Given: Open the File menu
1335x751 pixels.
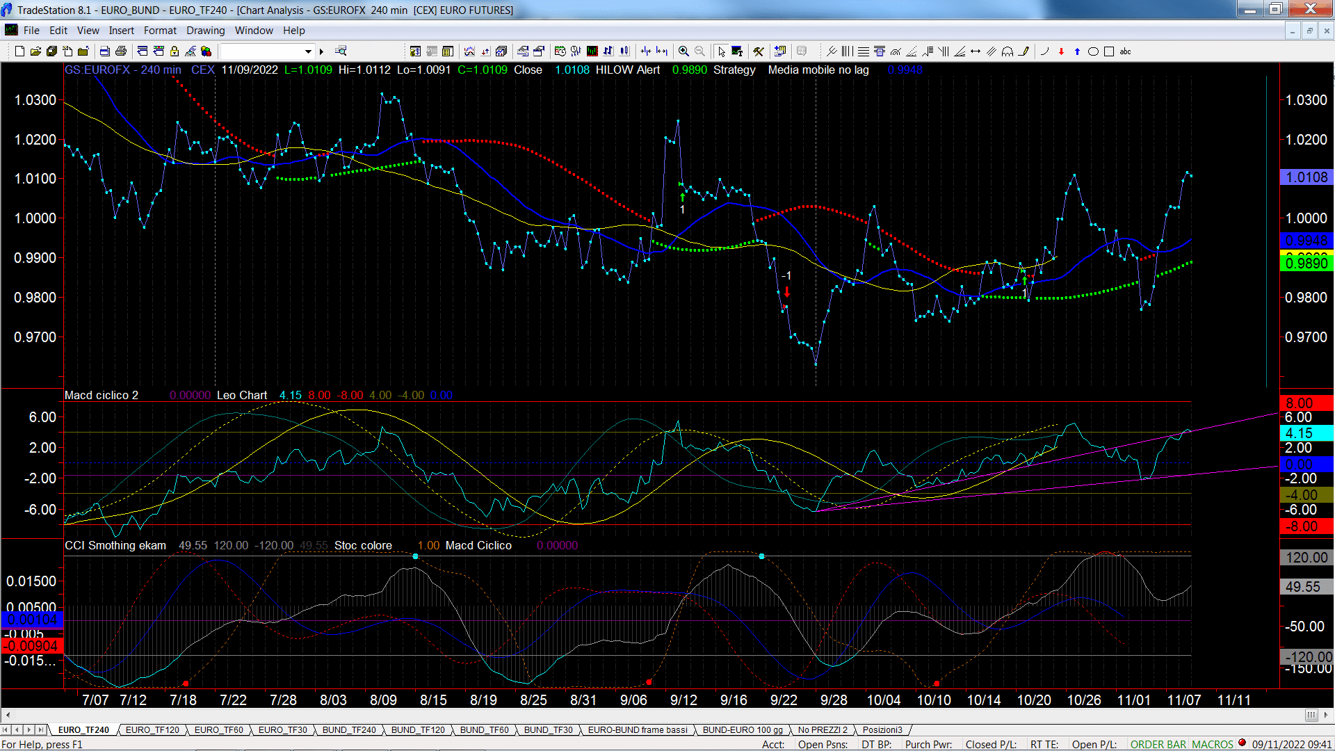Looking at the screenshot, I should [31, 30].
